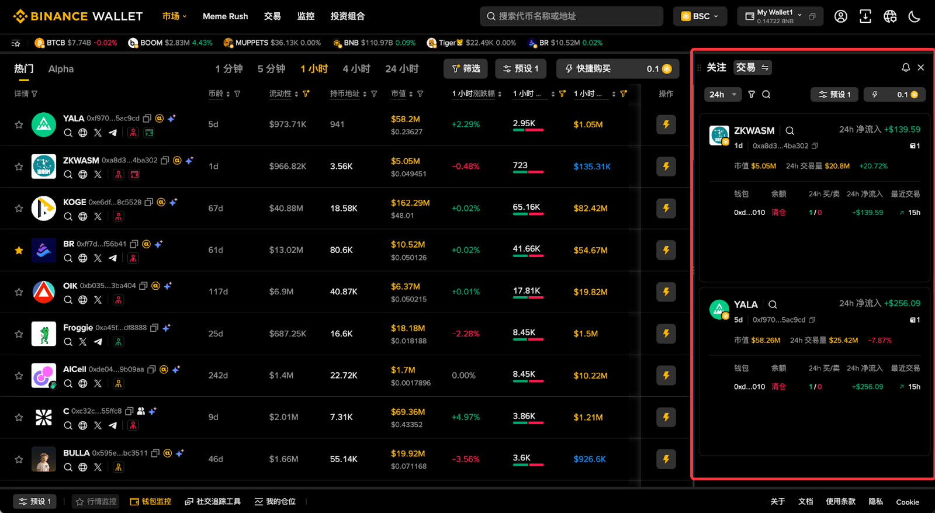Screen dimensions: 935x513
Task: Open Meme Rush from top navigation
Action: [x=225, y=16]
